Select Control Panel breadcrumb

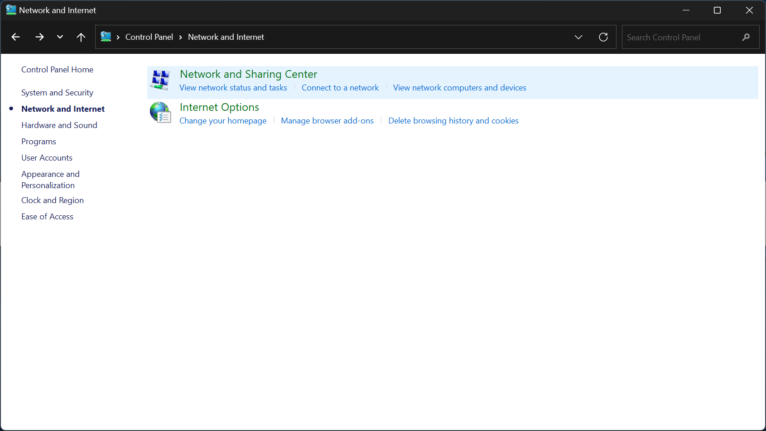click(149, 37)
